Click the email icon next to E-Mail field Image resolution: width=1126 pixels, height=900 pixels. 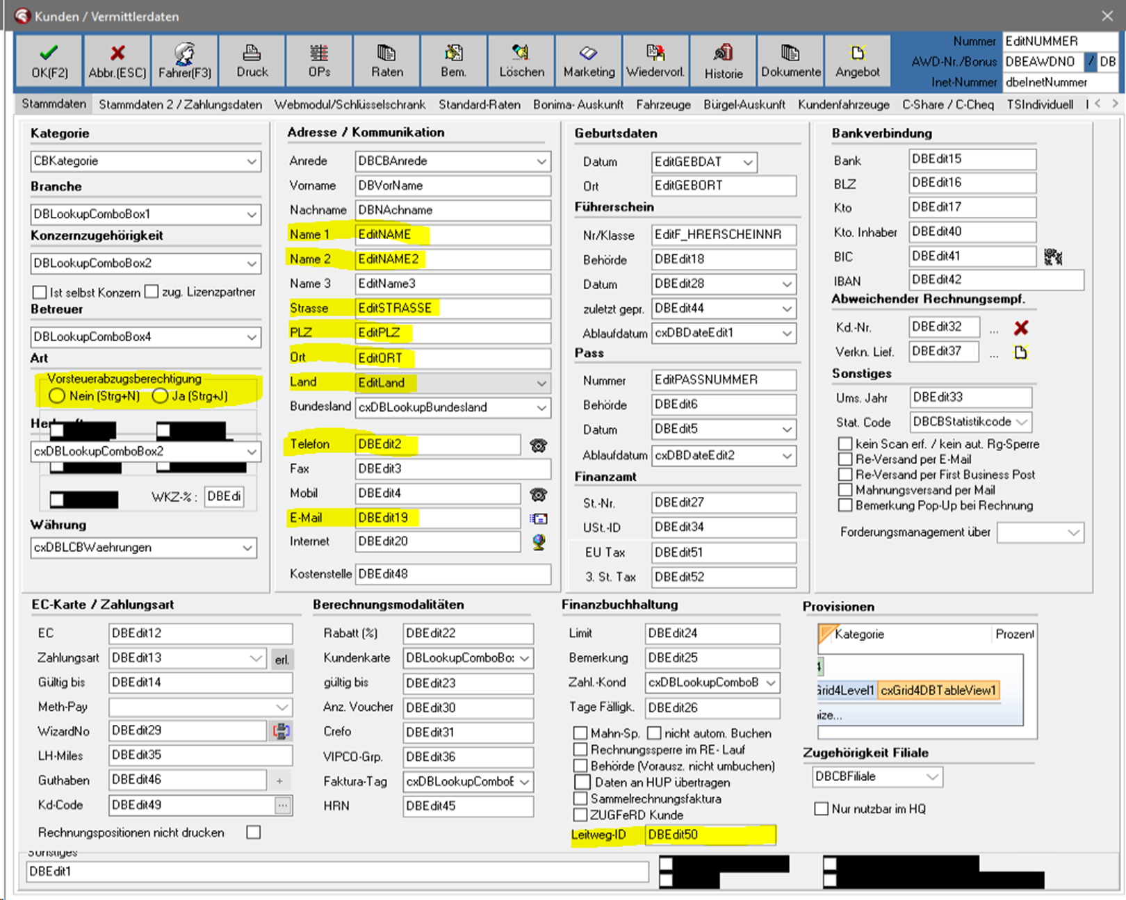tap(538, 518)
